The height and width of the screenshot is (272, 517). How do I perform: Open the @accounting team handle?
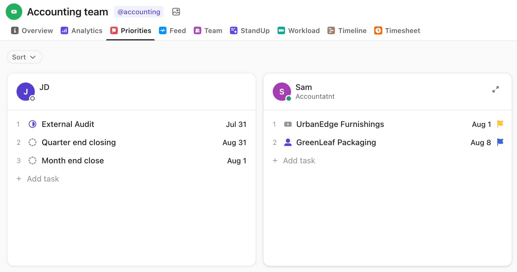pyautogui.click(x=139, y=12)
